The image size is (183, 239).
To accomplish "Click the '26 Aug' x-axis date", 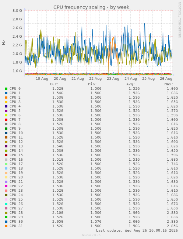I will click(166, 79).
